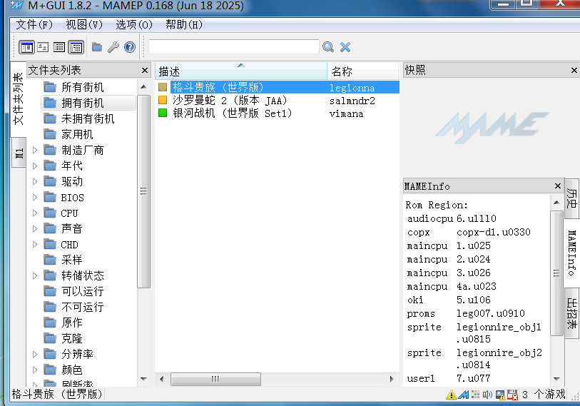The width and height of the screenshot is (580, 406).
Task: Click the MAMEInfo panel scroll-down arrow
Action: (556, 379)
